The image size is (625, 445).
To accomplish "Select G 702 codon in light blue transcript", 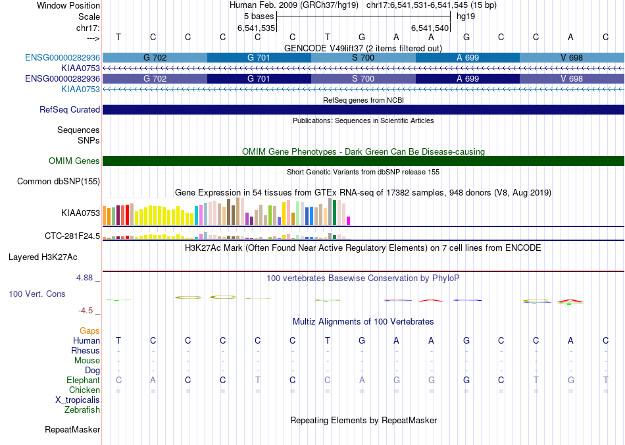I will [155, 57].
